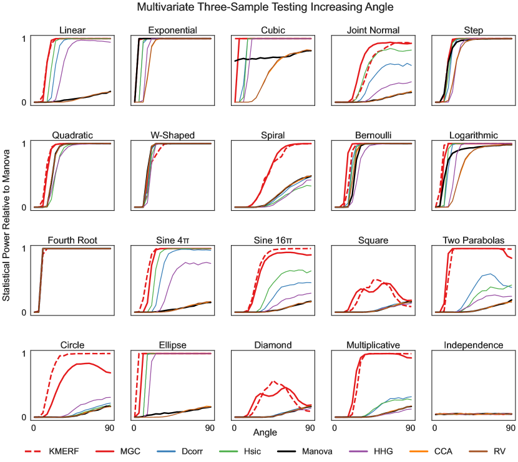Click the Independence subplot title
518x462 pixels.
coord(473,345)
